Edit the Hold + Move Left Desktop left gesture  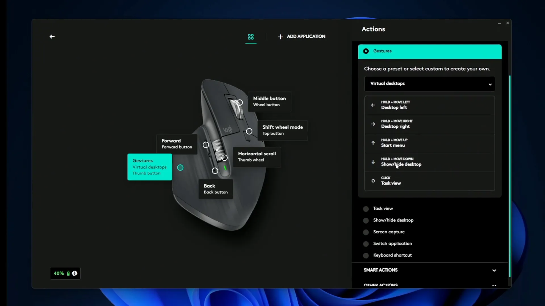[x=429, y=105]
